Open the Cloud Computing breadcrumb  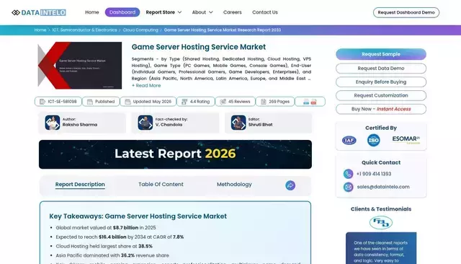coord(140,30)
